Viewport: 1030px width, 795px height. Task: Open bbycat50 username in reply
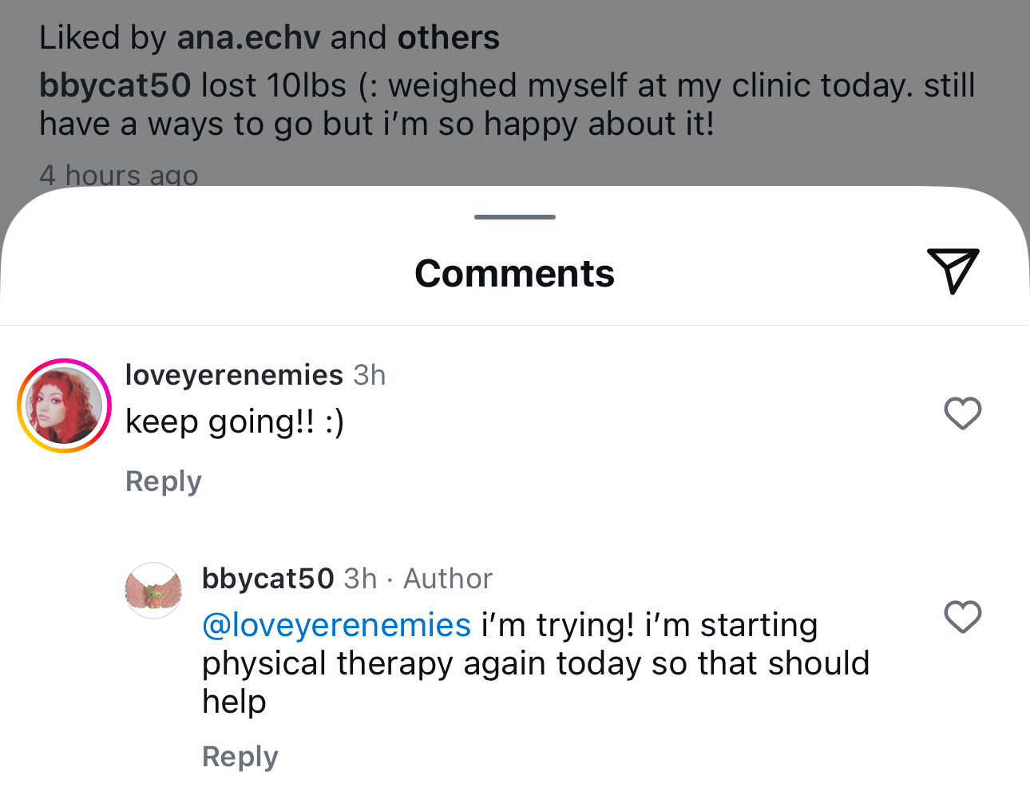coord(267,579)
